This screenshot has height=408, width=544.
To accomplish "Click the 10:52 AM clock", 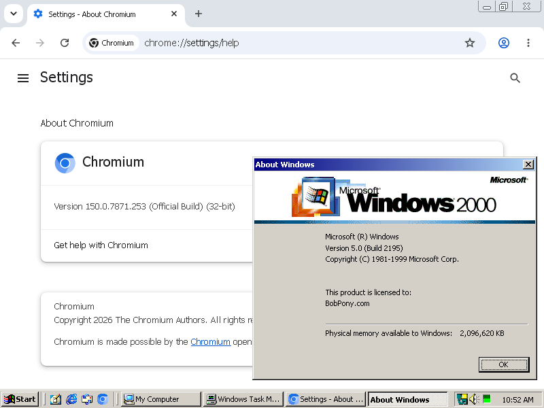I will click(x=517, y=400).
